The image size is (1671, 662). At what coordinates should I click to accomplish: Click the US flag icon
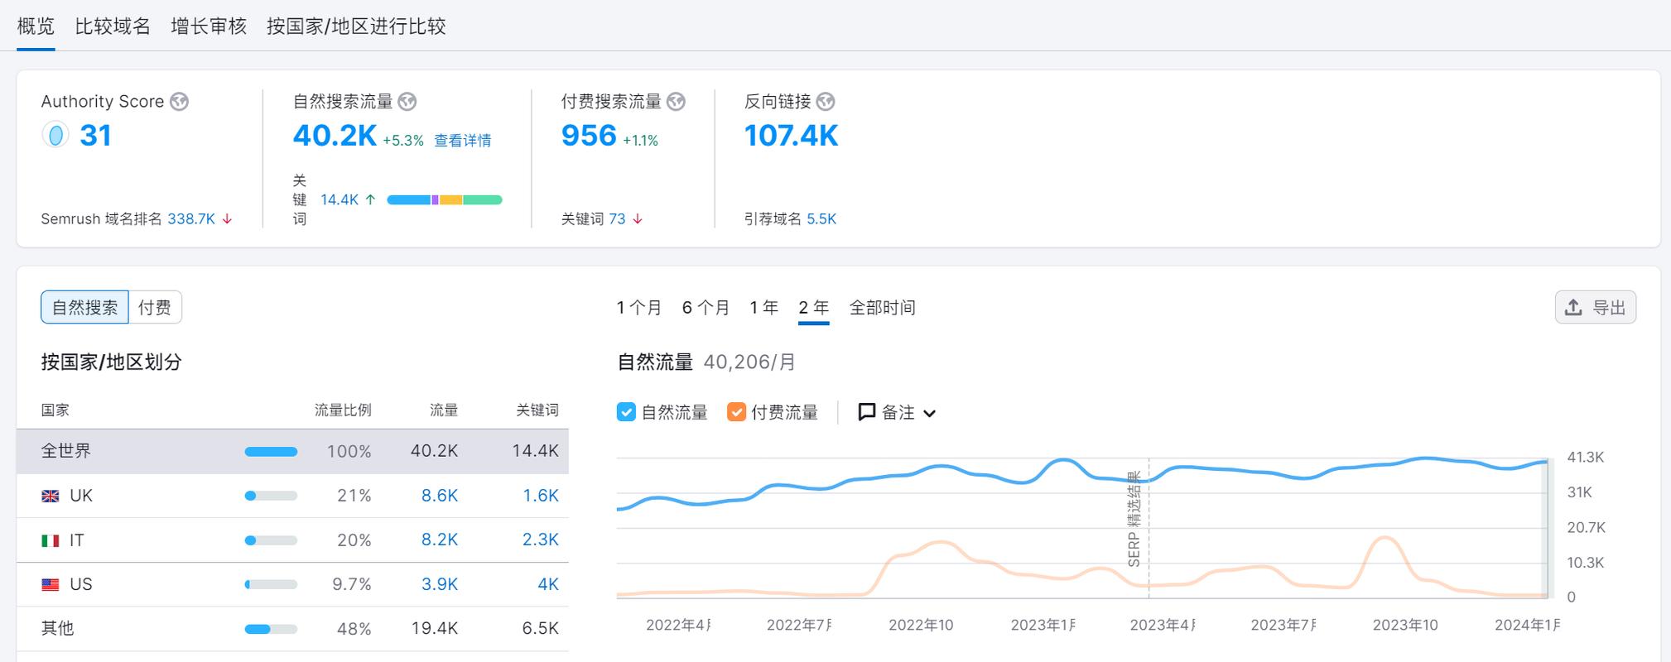click(x=51, y=584)
